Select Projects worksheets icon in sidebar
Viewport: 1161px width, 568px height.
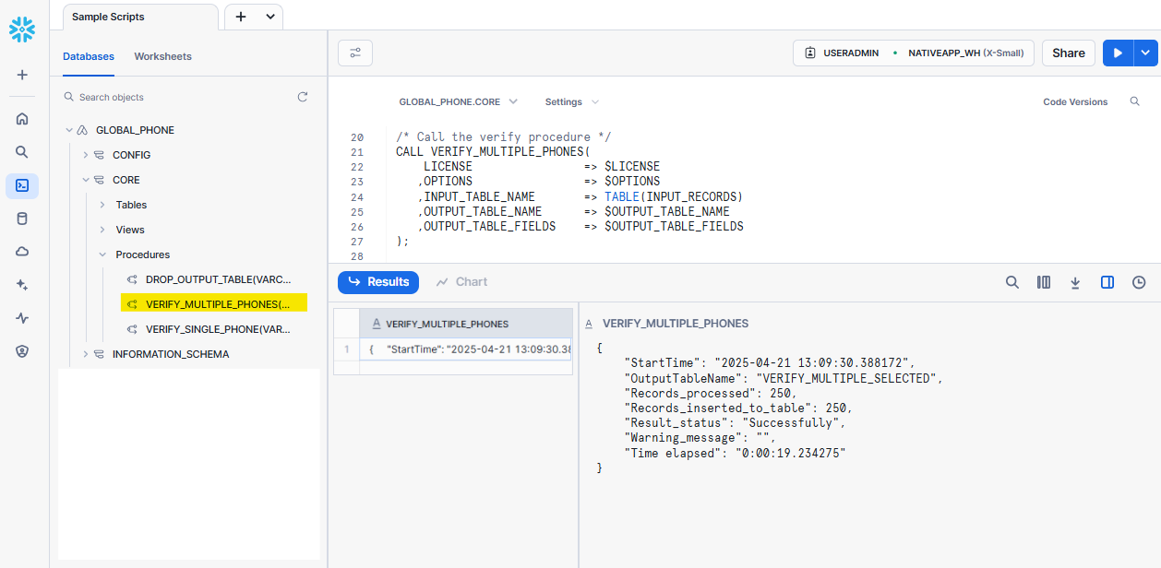(22, 185)
